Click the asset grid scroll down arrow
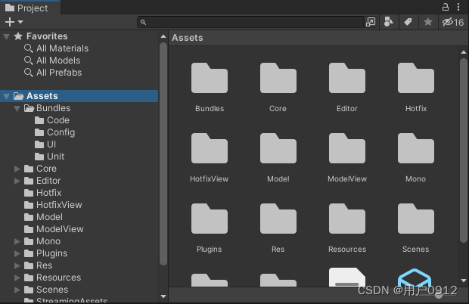 [x=464, y=281]
